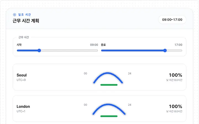Click the 09:00 start time value
The height and width of the screenshot is (124, 199).
point(94,45)
